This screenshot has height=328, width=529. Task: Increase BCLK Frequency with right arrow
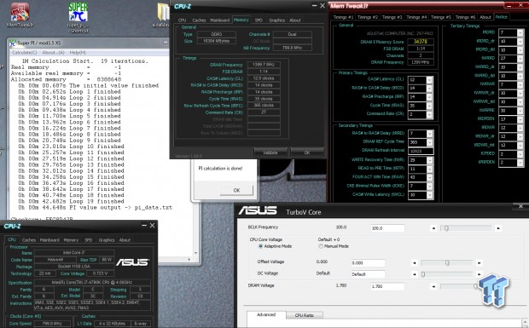point(498,228)
